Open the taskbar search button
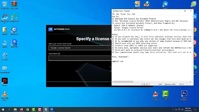This screenshot has height=112, width=199. click(9, 110)
